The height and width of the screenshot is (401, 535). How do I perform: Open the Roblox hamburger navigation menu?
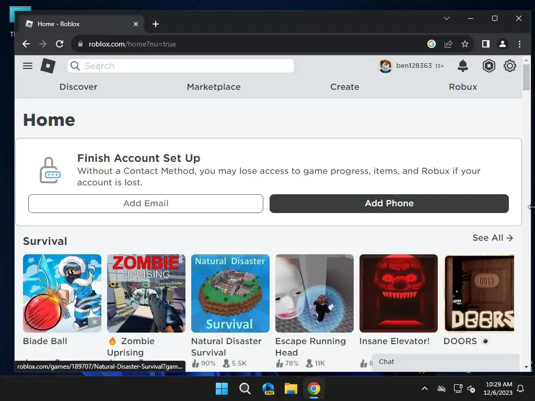pyautogui.click(x=28, y=66)
